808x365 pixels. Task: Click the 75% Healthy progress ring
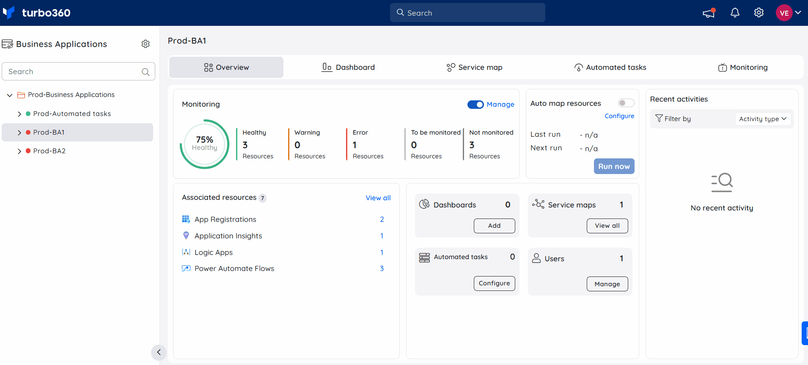click(205, 144)
